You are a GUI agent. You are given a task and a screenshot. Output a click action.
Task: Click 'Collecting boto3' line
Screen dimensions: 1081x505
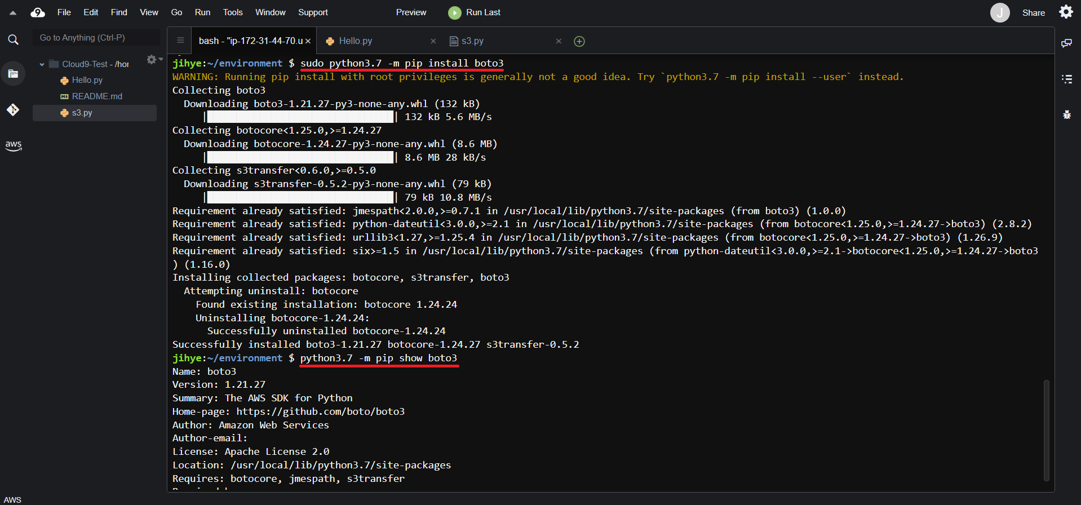(x=219, y=90)
